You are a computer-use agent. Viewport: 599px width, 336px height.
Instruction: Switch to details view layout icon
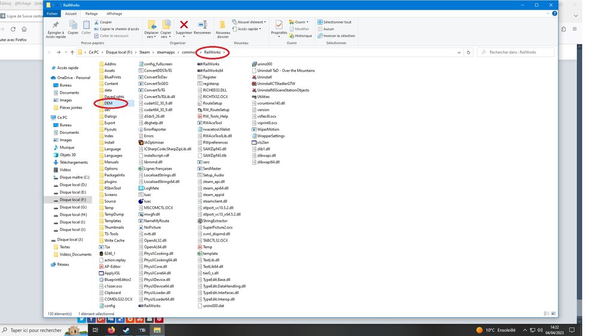(546, 313)
